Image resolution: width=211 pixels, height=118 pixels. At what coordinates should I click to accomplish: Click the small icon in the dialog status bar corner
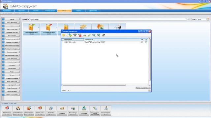pyautogui.click(x=149, y=90)
